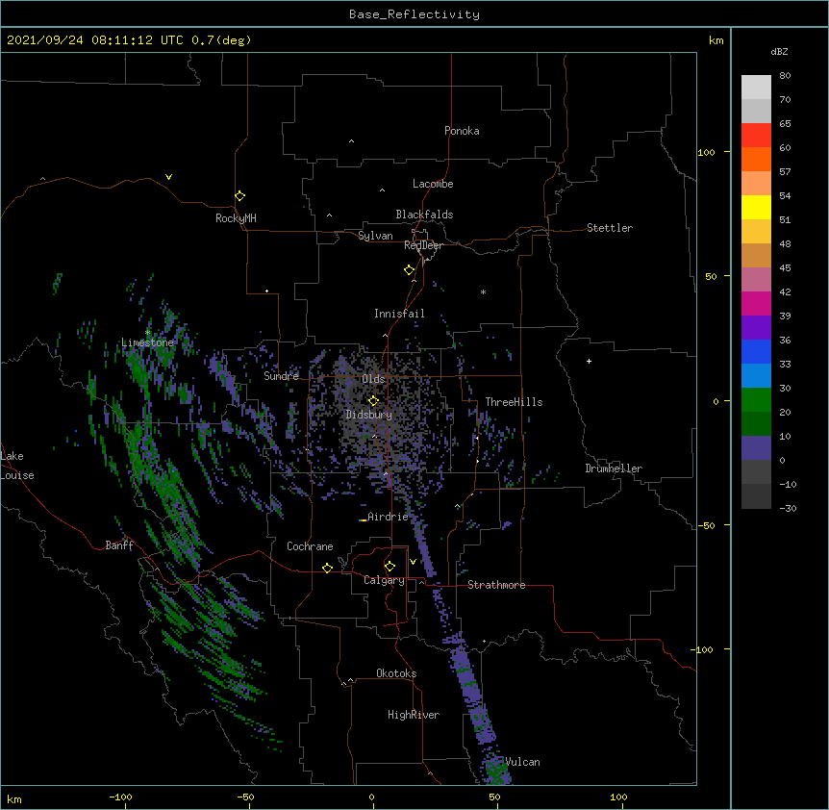This screenshot has height=810, width=829.
Task: Select the red 60-65 dBZ legend swatch
Action: [756, 136]
